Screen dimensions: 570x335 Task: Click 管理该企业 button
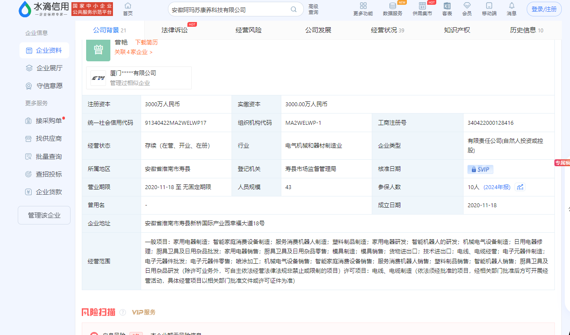click(44, 215)
